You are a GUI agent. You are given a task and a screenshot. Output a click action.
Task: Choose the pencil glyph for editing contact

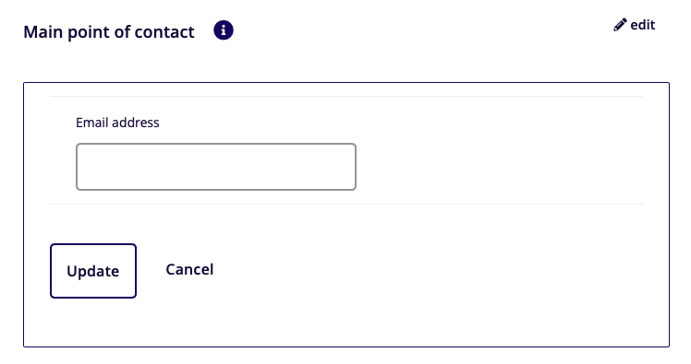tap(620, 25)
